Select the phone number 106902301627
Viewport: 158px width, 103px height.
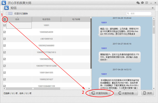click(x=46, y=79)
